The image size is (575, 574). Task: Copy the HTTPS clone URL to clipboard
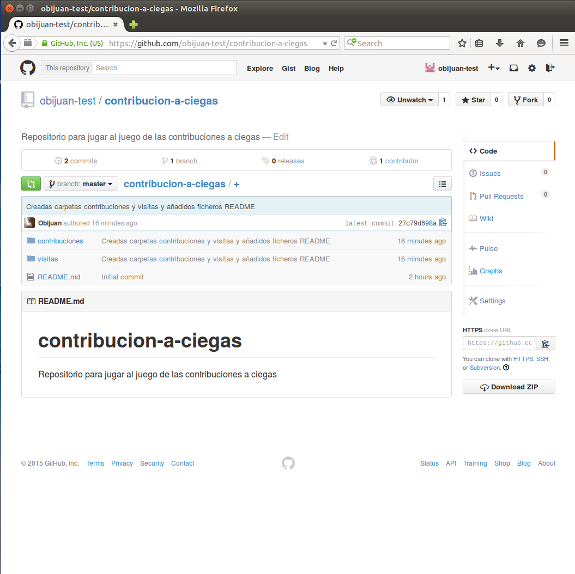click(545, 343)
